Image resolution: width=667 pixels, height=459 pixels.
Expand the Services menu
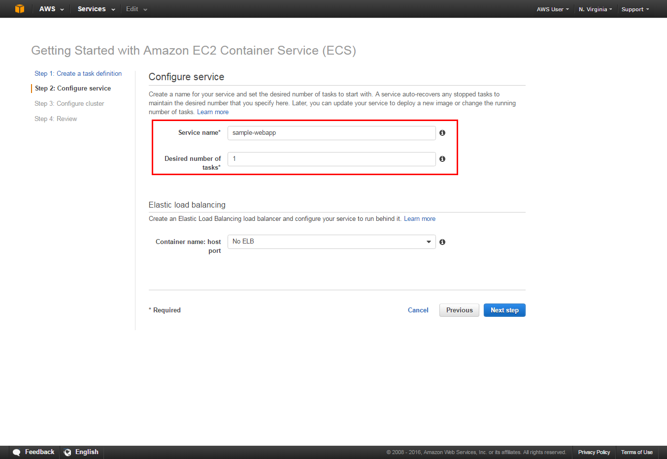(97, 9)
